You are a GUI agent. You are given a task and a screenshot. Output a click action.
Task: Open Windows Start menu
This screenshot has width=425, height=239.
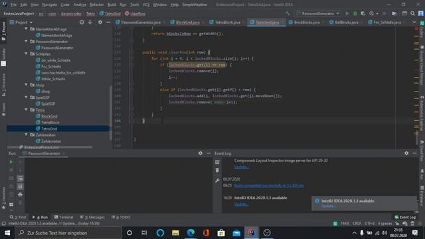tap(7, 233)
